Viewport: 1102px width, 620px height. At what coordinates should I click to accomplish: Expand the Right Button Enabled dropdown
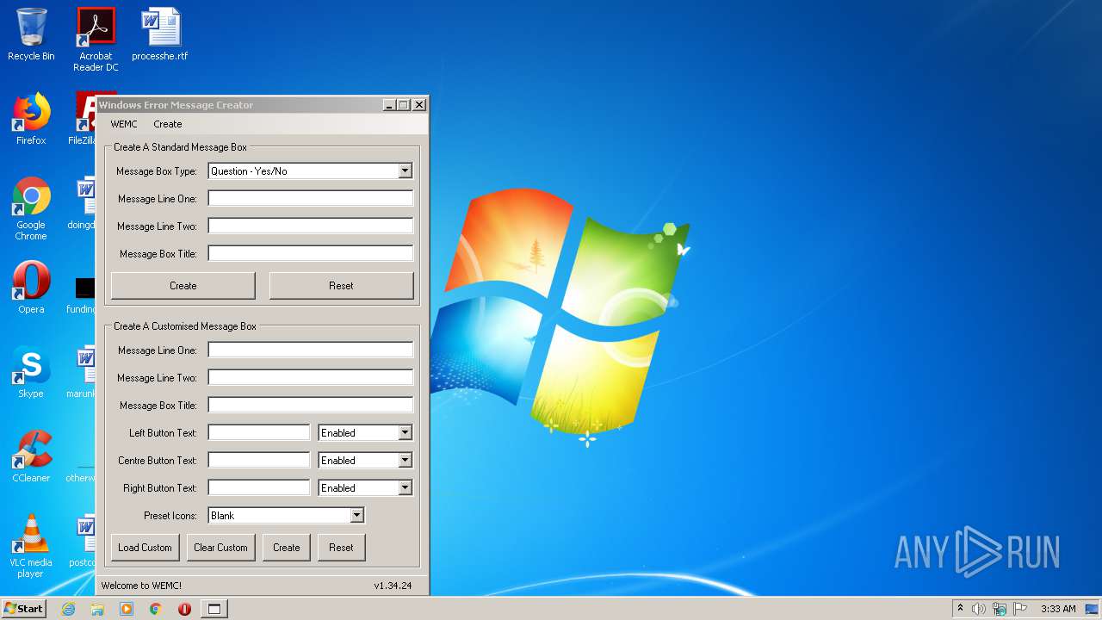click(405, 488)
